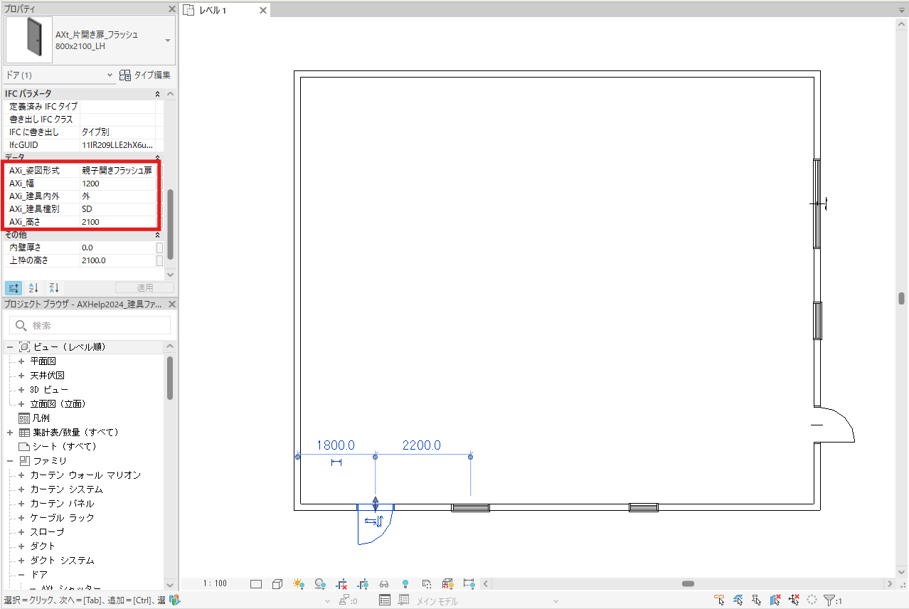Click the properties panel vertical scrollbar thumb
Viewport: 909px width, 609px height.
tap(170, 224)
